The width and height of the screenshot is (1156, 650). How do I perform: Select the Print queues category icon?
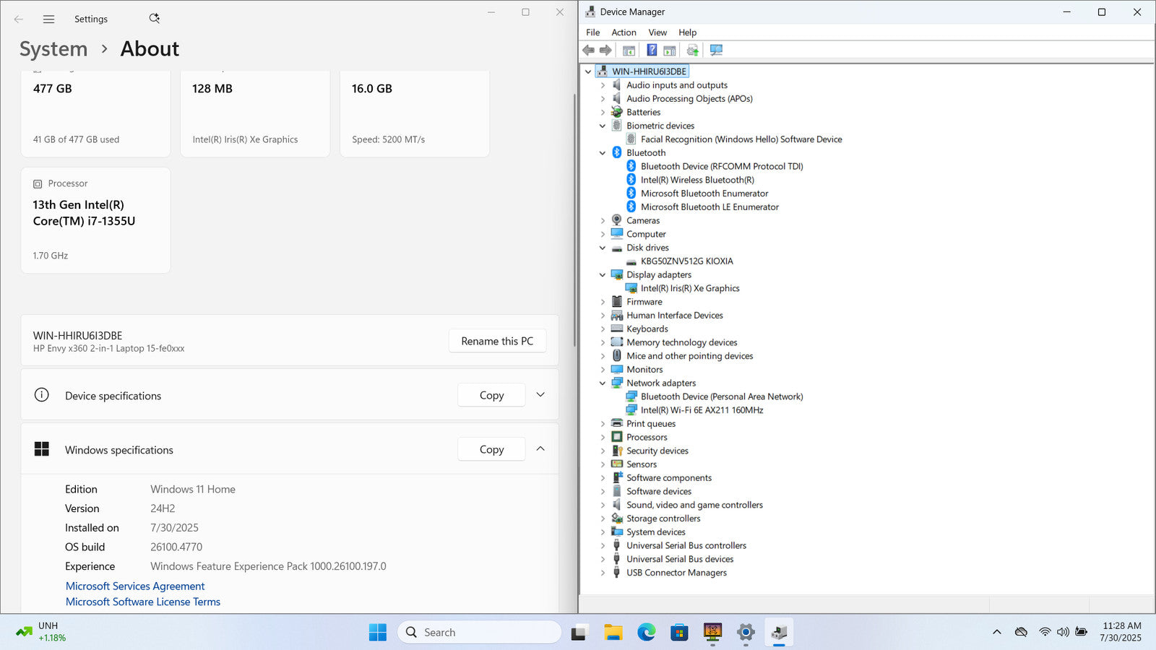coord(616,424)
